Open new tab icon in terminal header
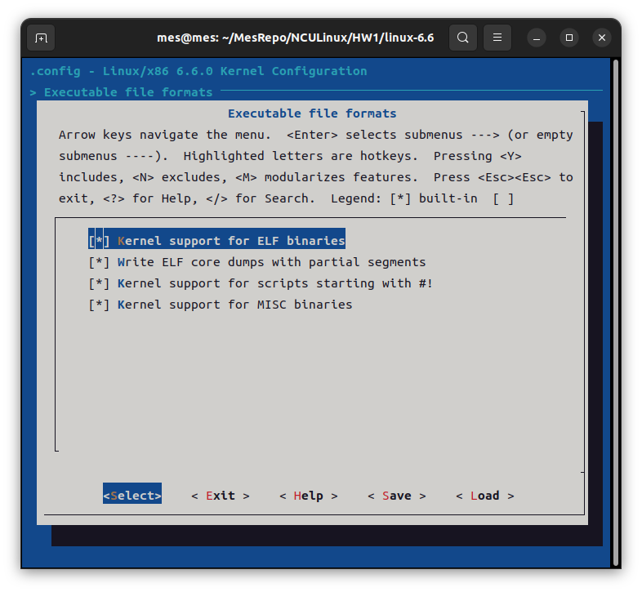The height and width of the screenshot is (592, 642). click(x=41, y=38)
